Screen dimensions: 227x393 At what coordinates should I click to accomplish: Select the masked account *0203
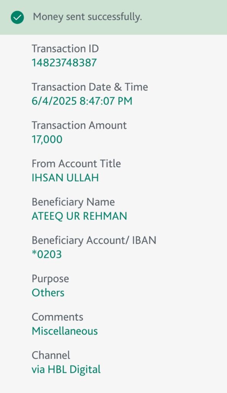(x=46, y=254)
